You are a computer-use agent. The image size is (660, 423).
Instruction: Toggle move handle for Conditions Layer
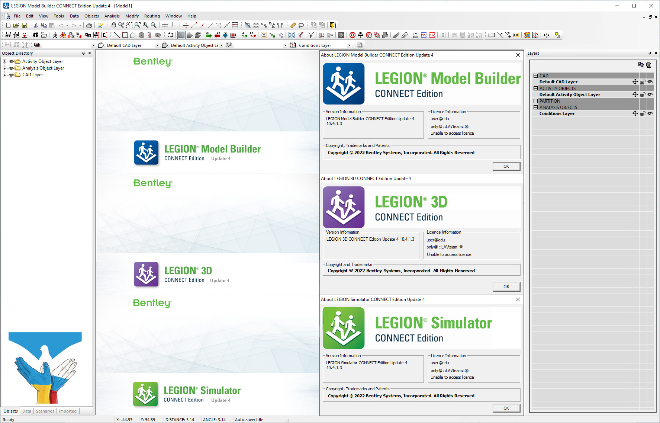[x=635, y=113]
